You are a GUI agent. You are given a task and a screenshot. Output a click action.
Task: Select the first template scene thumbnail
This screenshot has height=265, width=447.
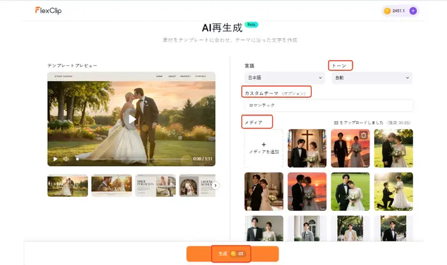tap(68, 185)
